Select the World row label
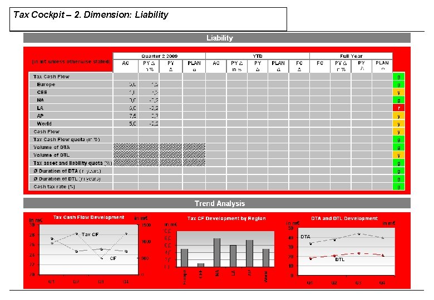The height and width of the screenshot is (300, 434). [x=44, y=123]
